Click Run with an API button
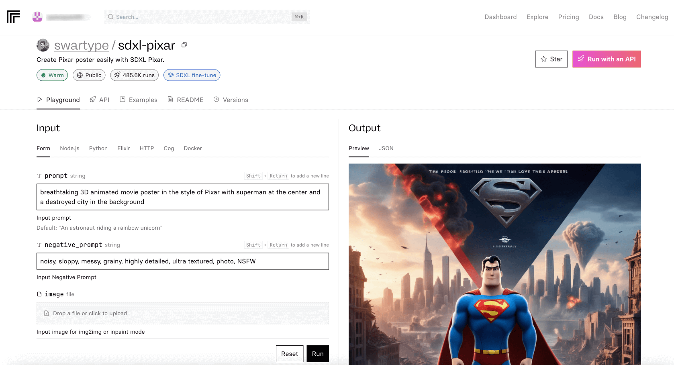The height and width of the screenshot is (365, 674). [x=606, y=59]
